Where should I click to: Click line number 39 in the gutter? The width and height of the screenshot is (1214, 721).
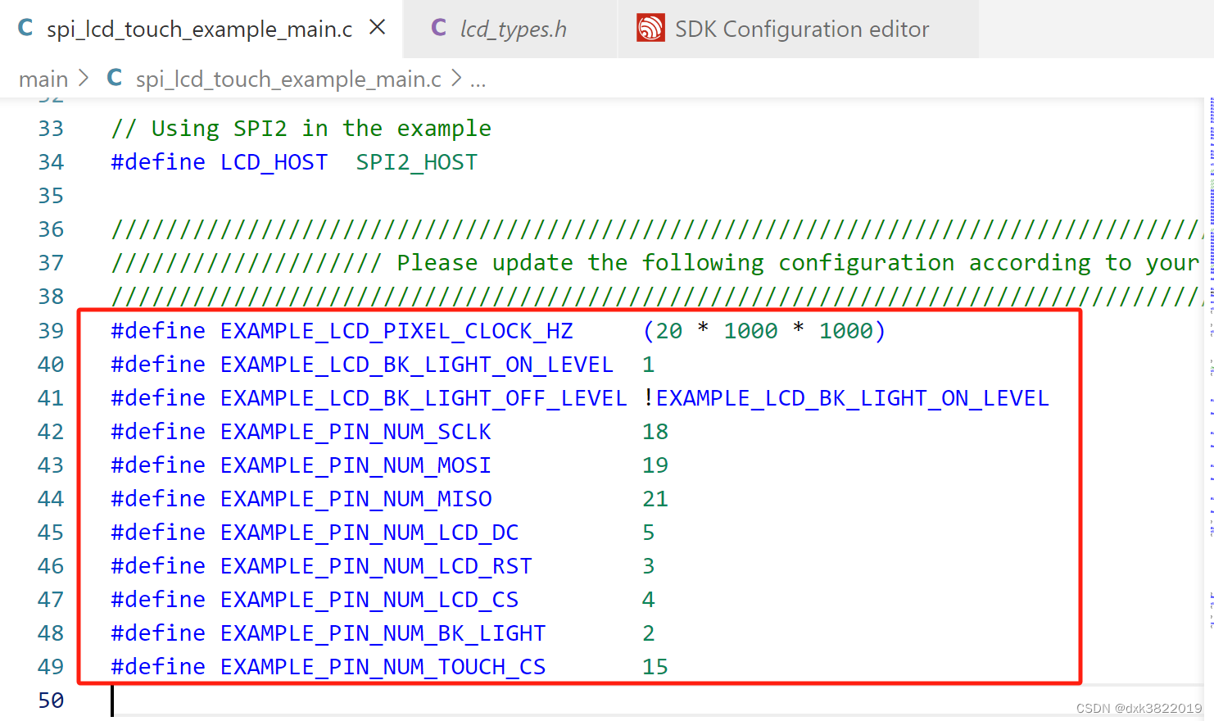[x=51, y=330]
